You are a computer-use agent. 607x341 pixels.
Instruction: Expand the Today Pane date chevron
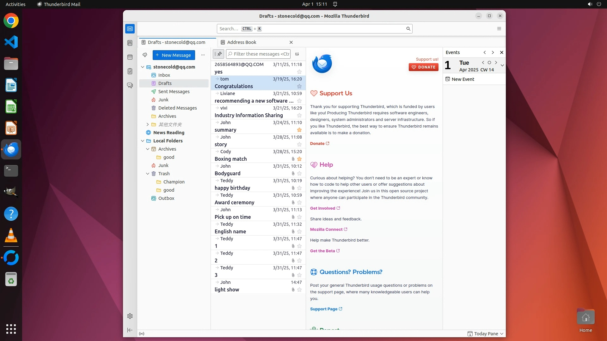coord(502,66)
